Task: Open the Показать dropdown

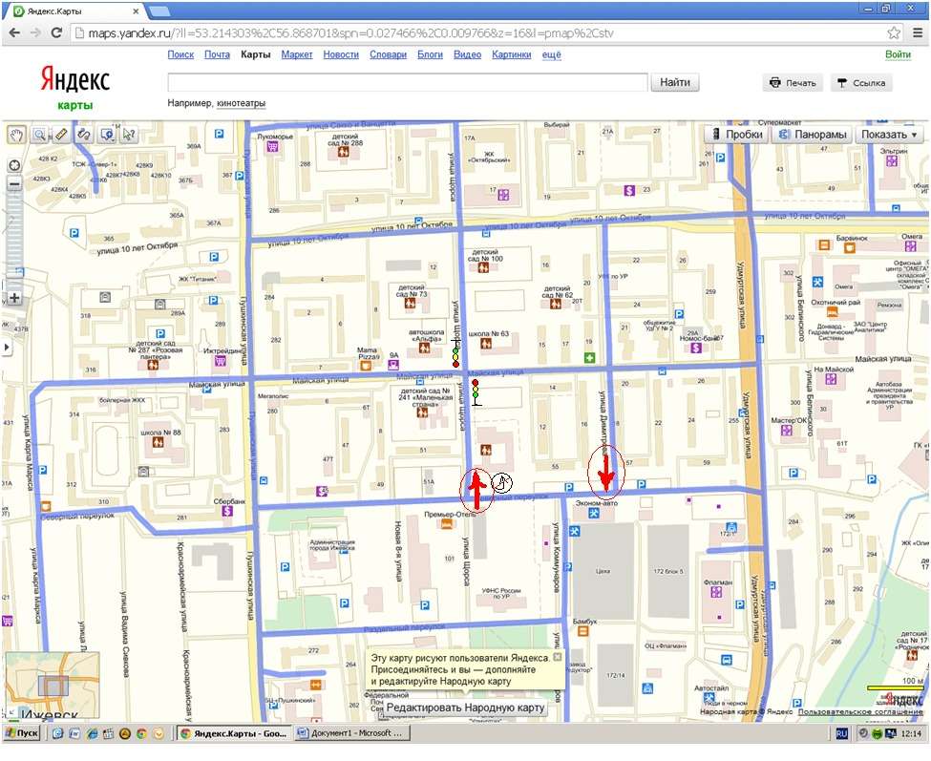Action: coord(889,135)
